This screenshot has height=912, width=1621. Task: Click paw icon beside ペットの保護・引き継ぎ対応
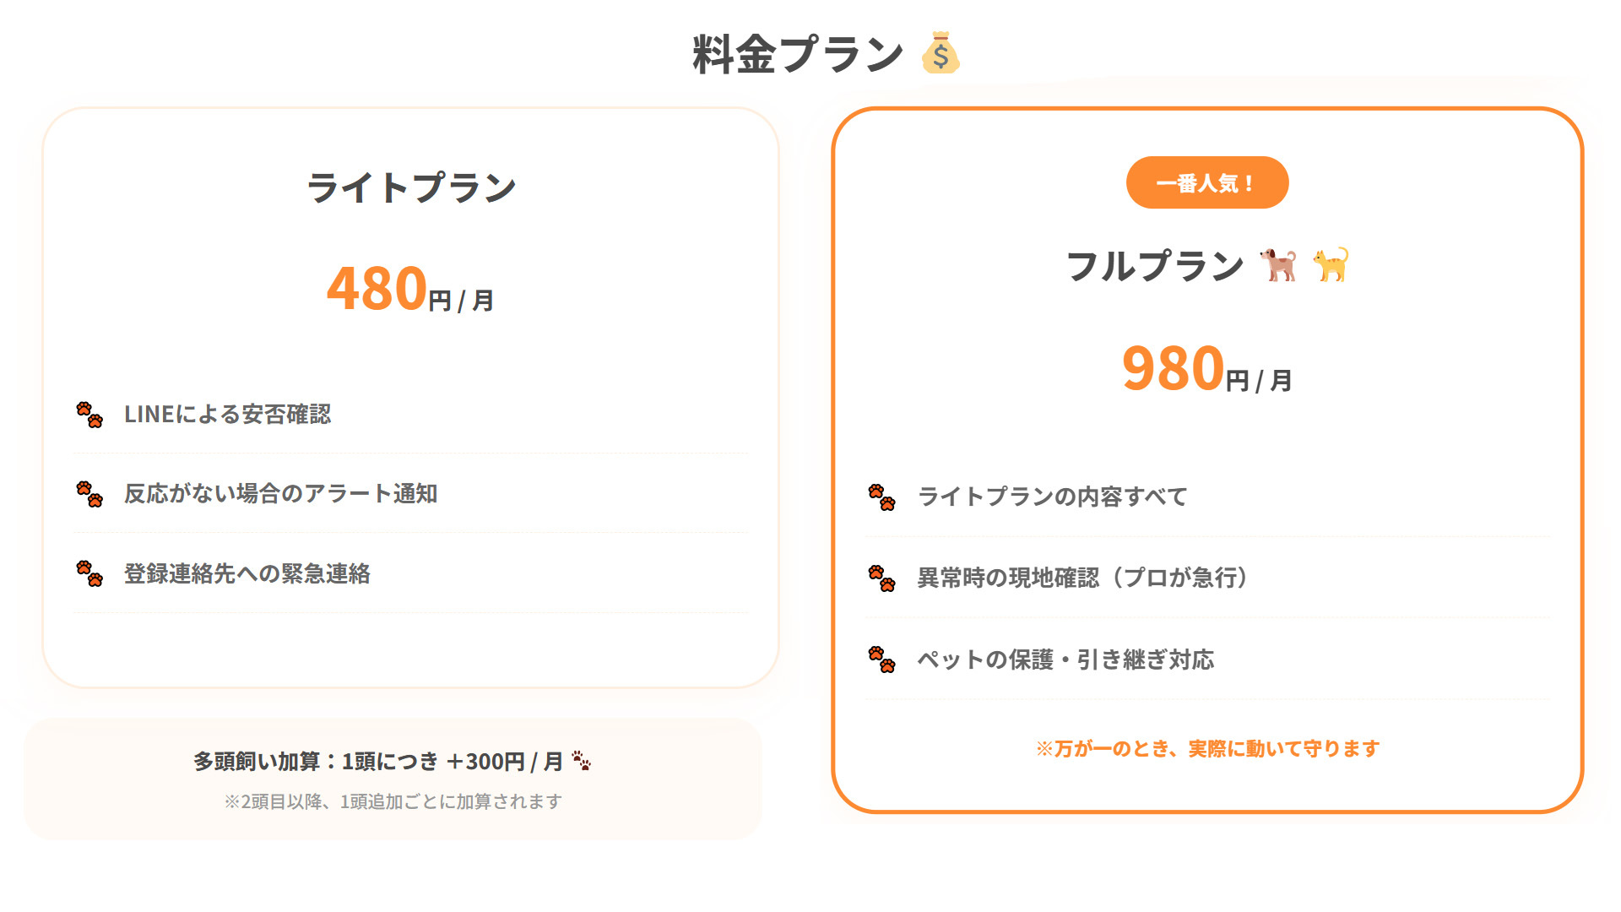[x=882, y=659]
